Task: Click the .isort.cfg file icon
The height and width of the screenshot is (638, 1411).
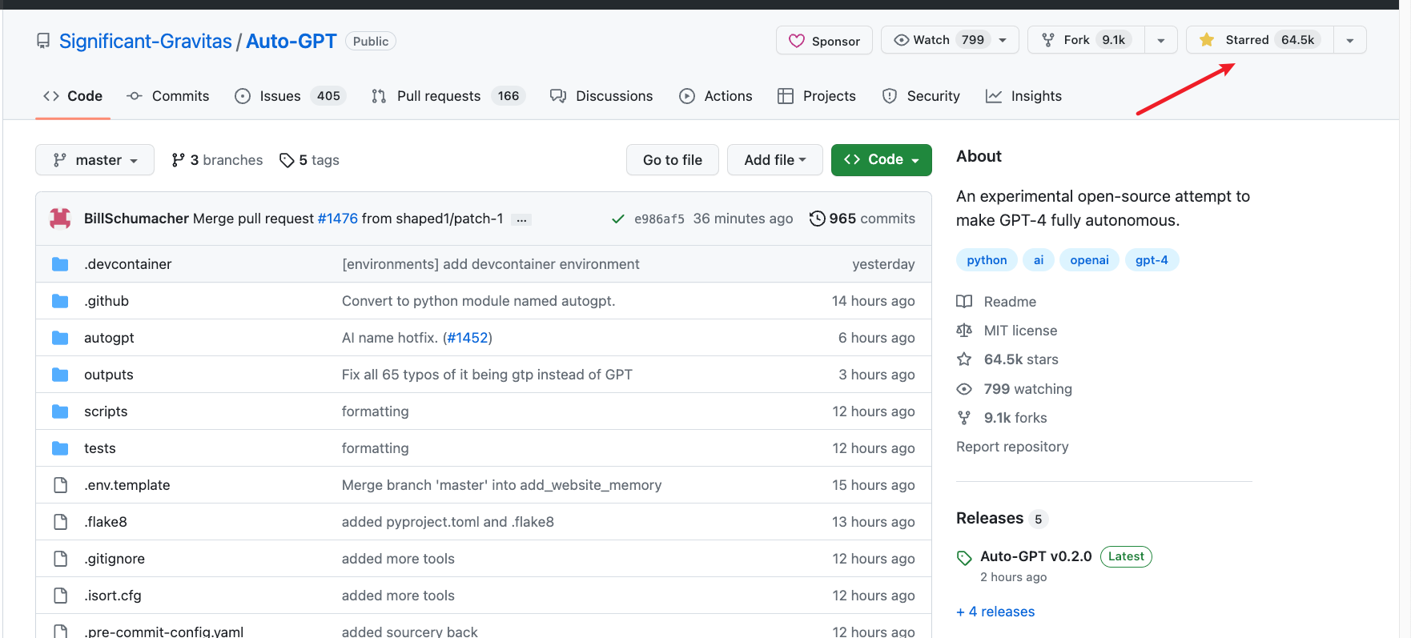Action: pos(60,596)
